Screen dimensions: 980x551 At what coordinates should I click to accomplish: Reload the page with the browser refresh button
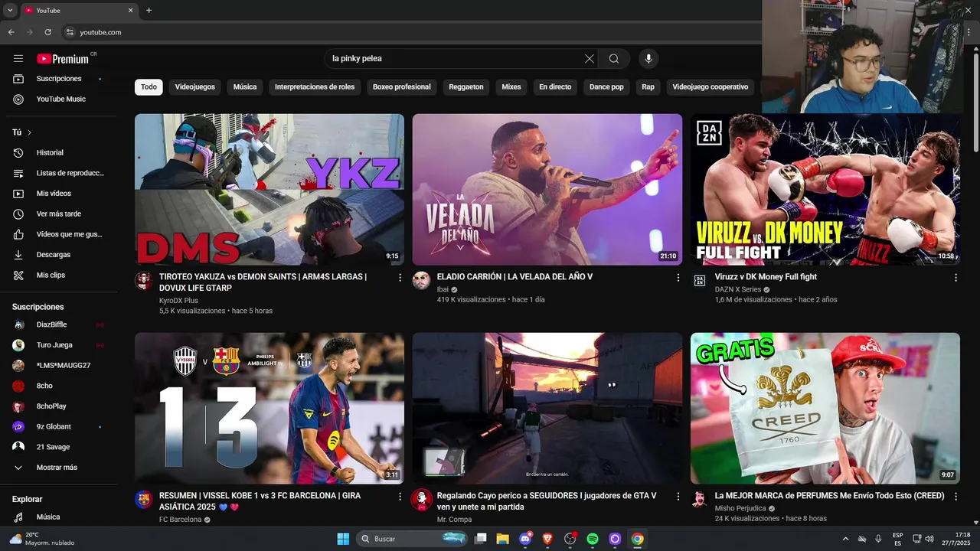(47, 32)
